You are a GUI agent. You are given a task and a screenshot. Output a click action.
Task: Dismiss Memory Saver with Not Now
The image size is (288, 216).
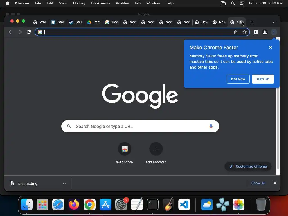point(238,79)
